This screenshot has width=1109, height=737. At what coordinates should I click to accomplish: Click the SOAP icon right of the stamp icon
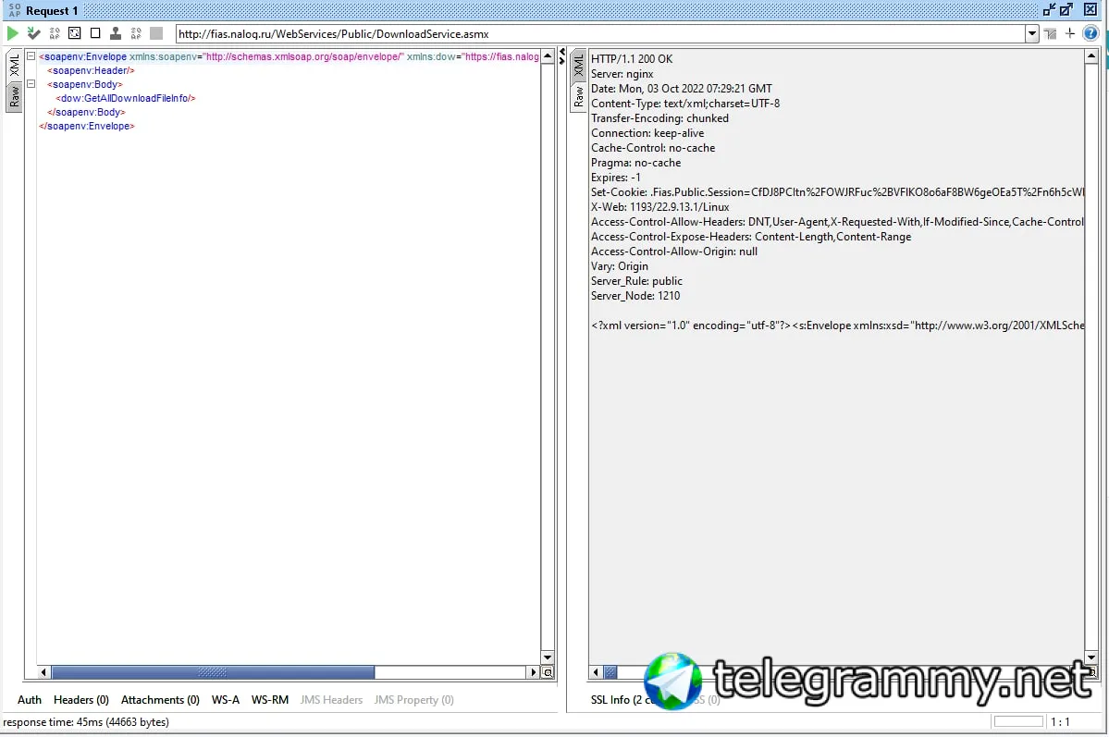click(x=136, y=33)
